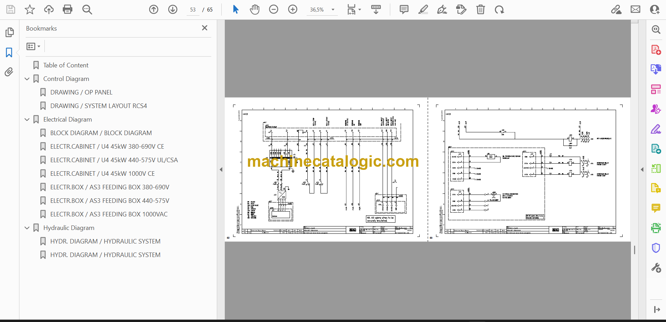Screen dimensions: 666x322
Task: Open ELECTR.BOX / AS3 FEEDING BOX 380-690V
Action: (x=110, y=187)
